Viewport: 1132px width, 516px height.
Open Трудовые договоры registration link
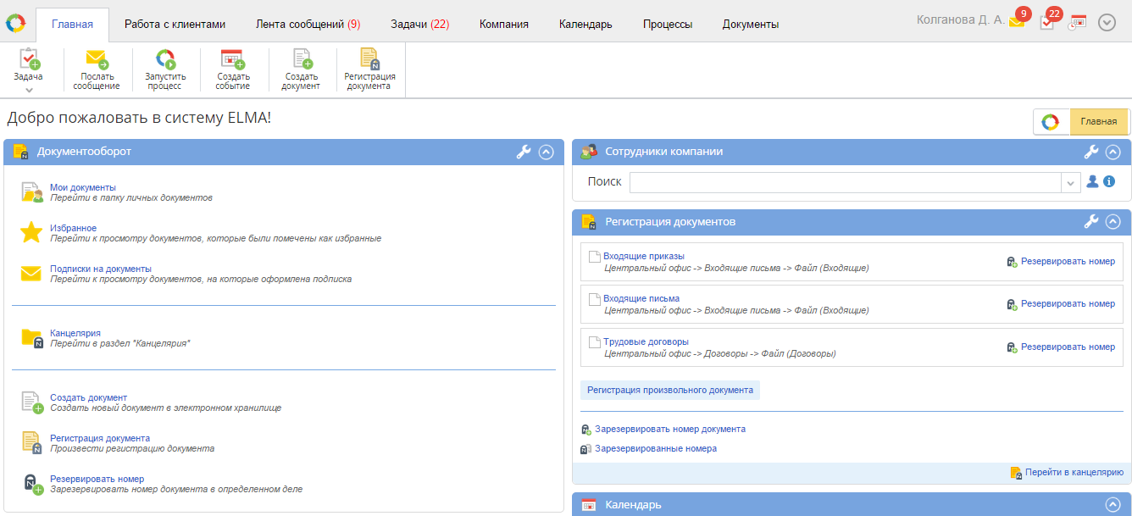pos(646,341)
